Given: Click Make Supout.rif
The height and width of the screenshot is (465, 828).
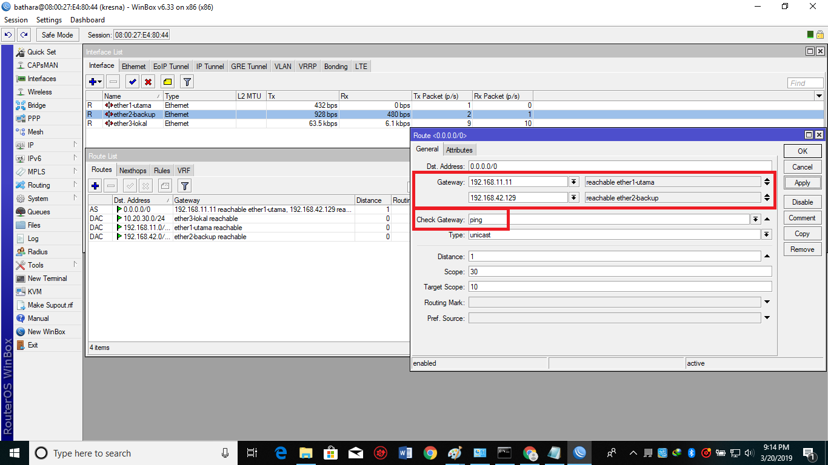Looking at the screenshot, I should click(50, 305).
